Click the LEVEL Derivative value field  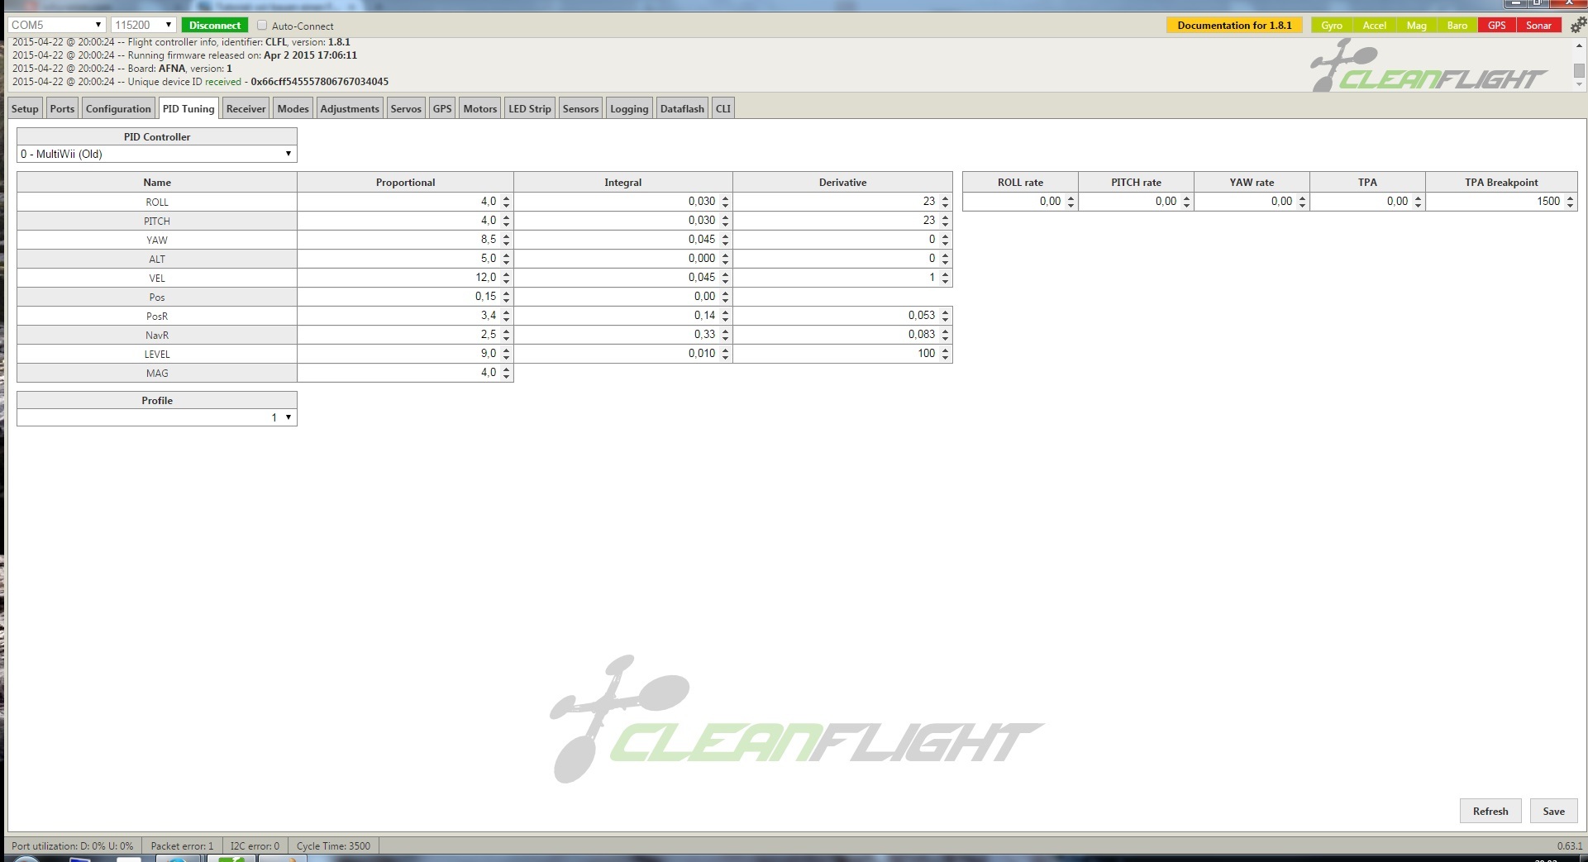coord(842,353)
